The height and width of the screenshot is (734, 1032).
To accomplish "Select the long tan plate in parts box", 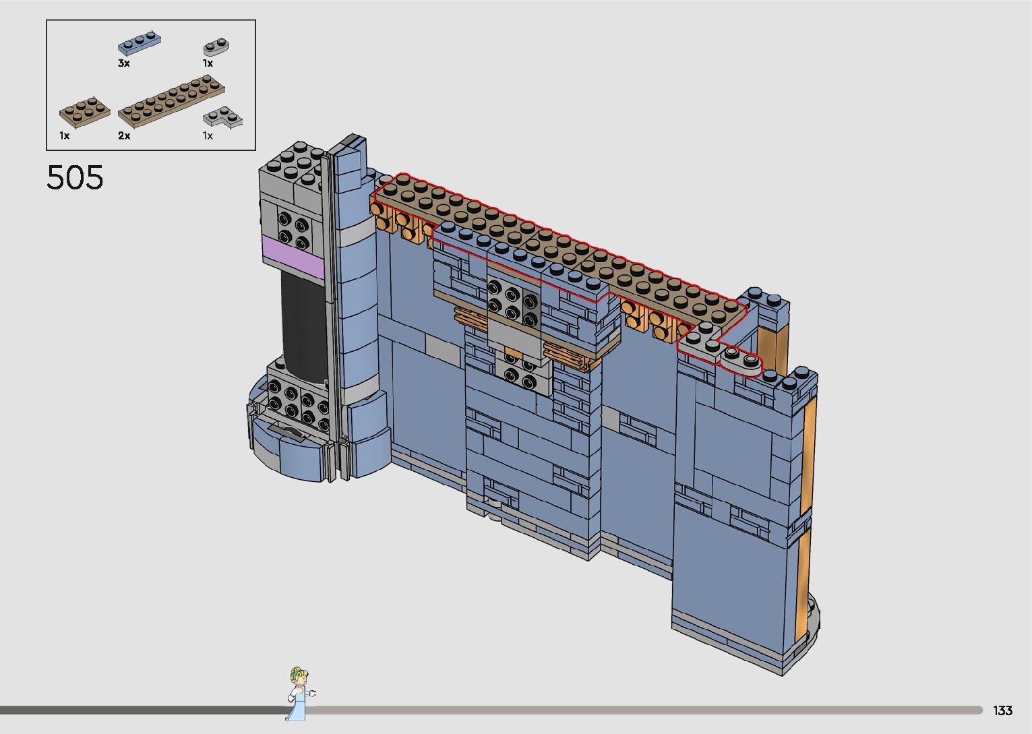I will pos(171,101).
